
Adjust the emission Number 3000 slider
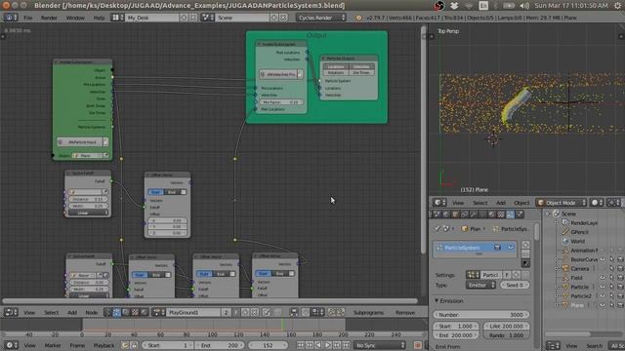click(x=481, y=314)
